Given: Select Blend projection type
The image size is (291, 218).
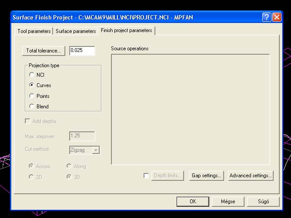Looking at the screenshot, I should tap(32, 106).
